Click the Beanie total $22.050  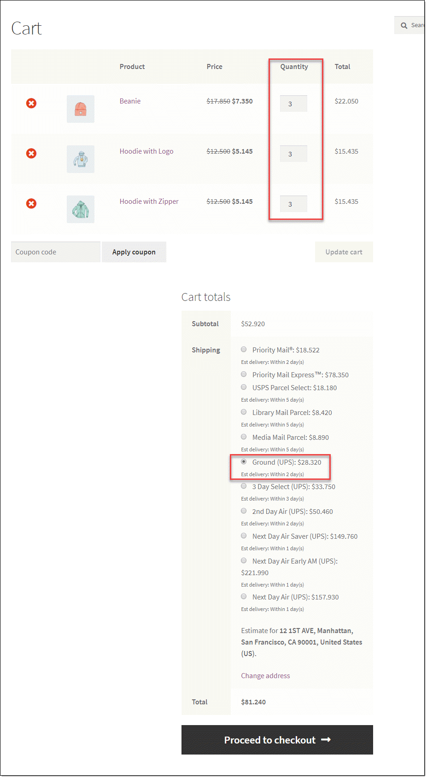[x=346, y=101]
